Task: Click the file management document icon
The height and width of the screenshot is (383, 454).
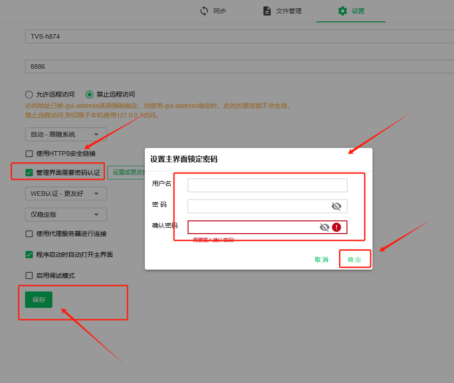Action: point(267,11)
